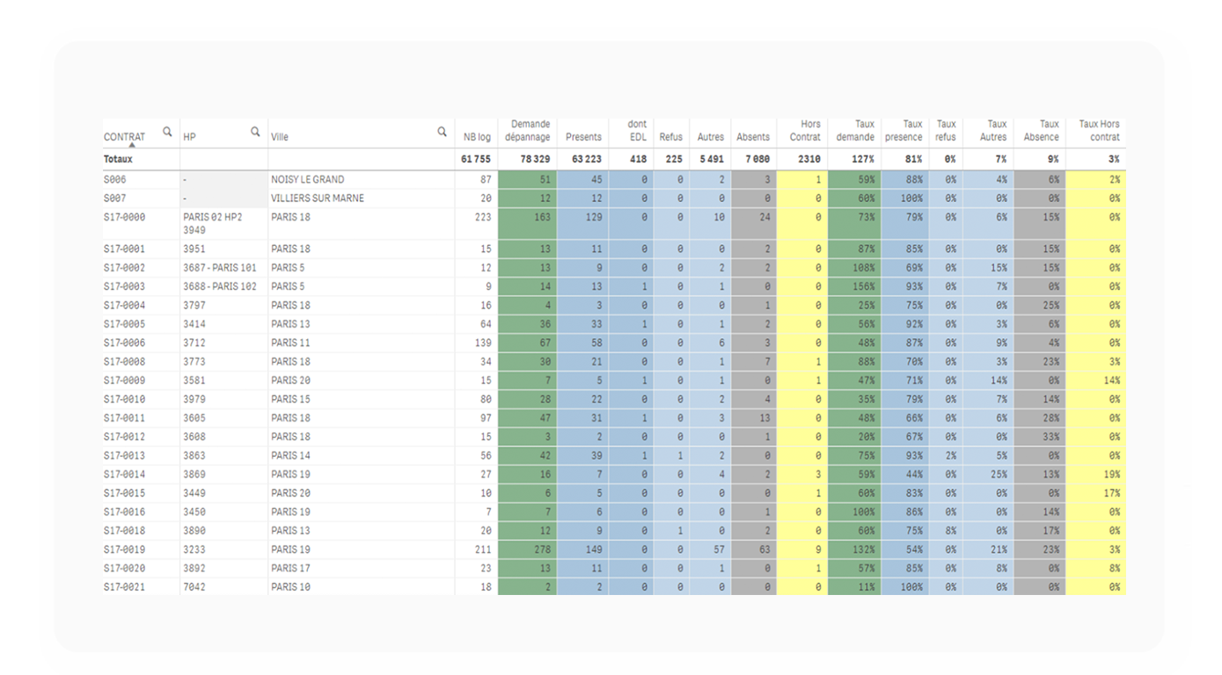Sort by Presents column header

coord(583,137)
